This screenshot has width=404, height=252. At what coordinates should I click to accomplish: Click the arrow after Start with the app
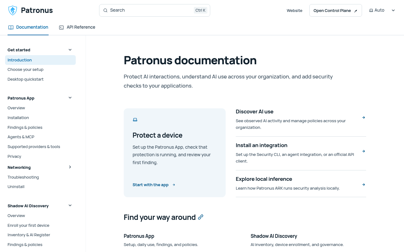pyautogui.click(x=174, y=185)
